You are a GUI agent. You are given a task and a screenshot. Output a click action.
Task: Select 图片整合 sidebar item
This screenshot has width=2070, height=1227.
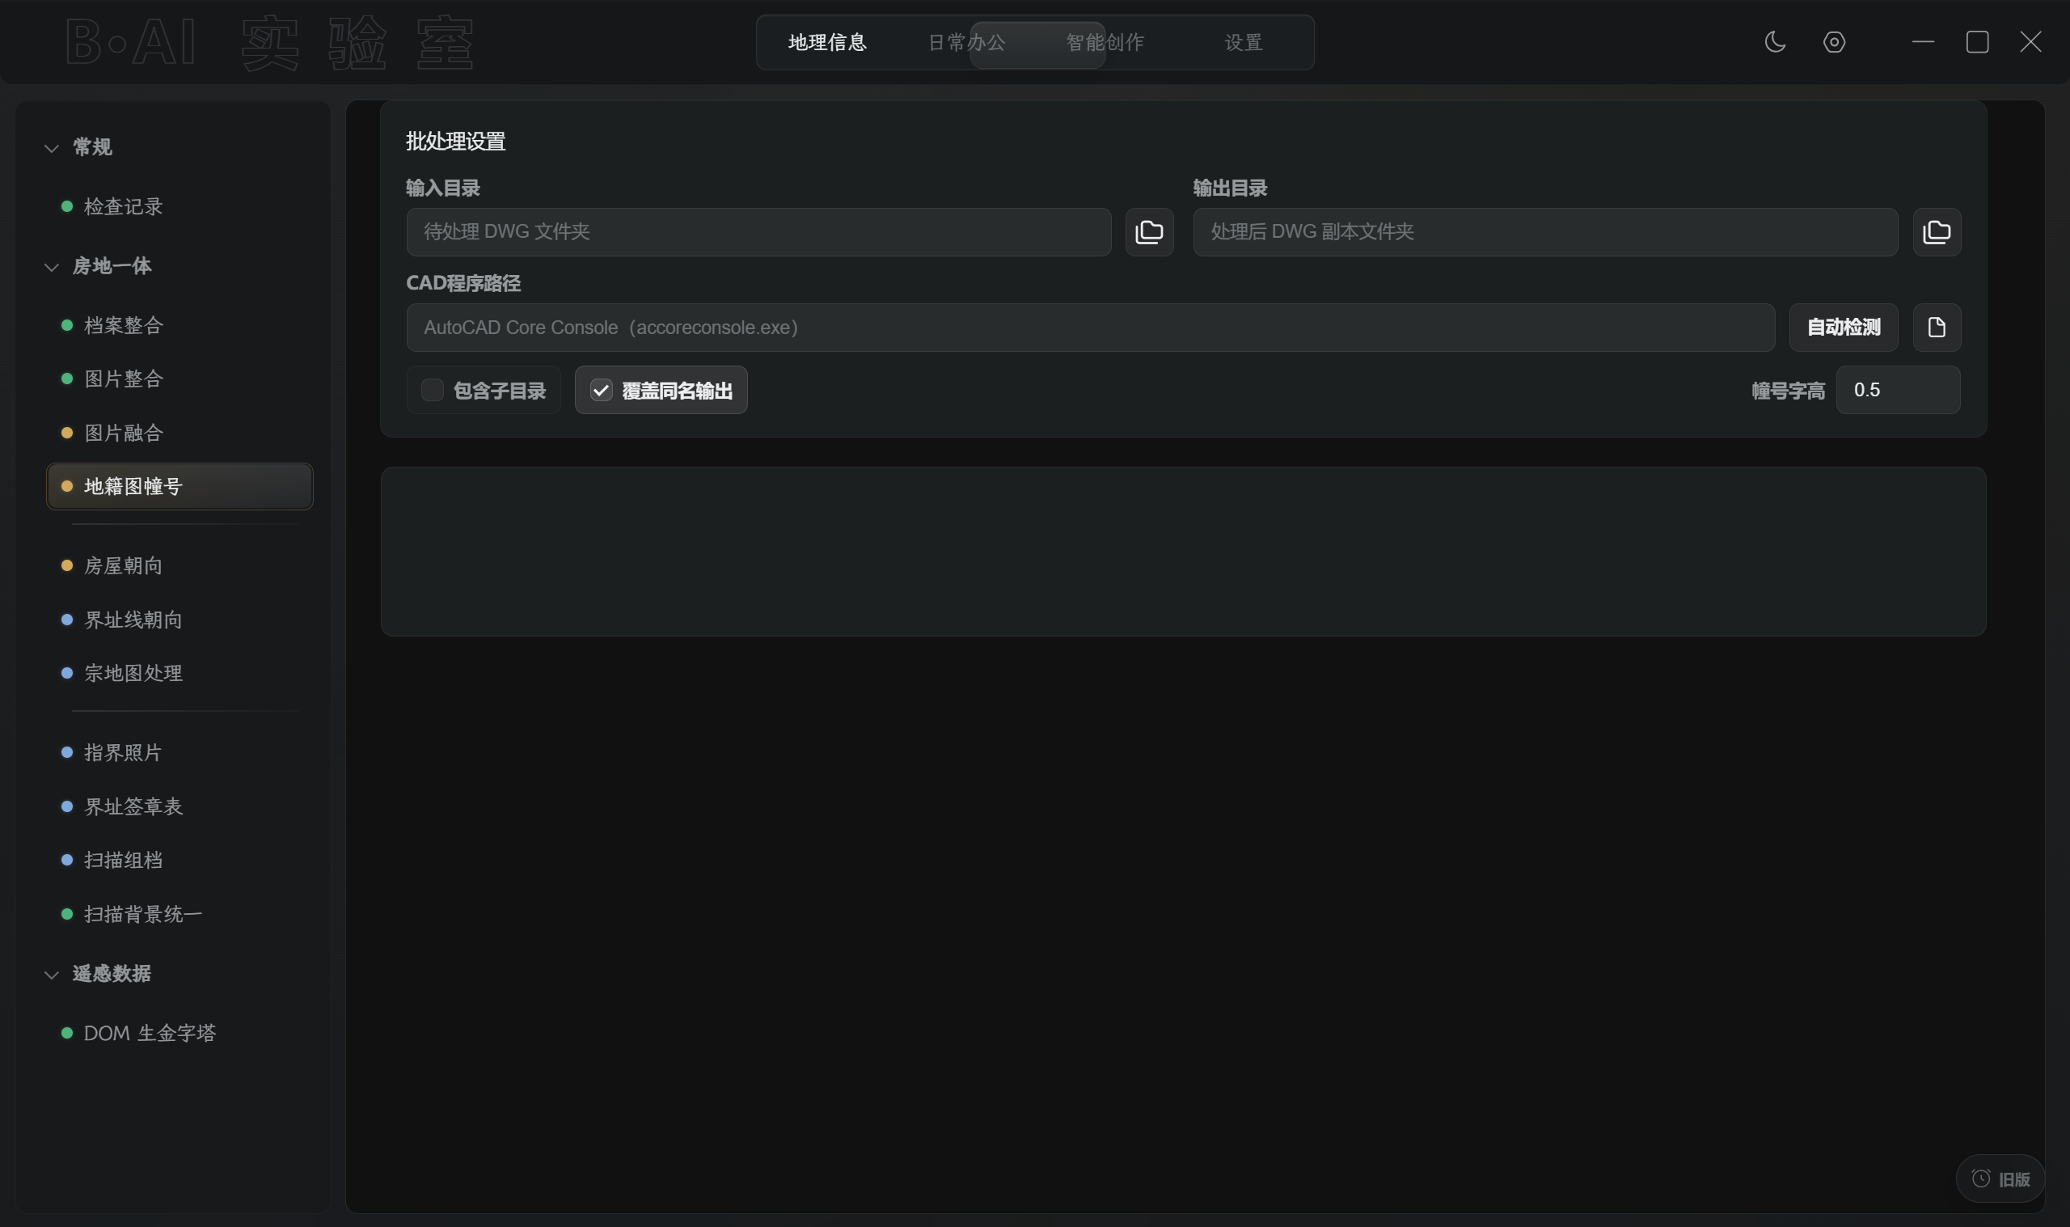point(180,379)
